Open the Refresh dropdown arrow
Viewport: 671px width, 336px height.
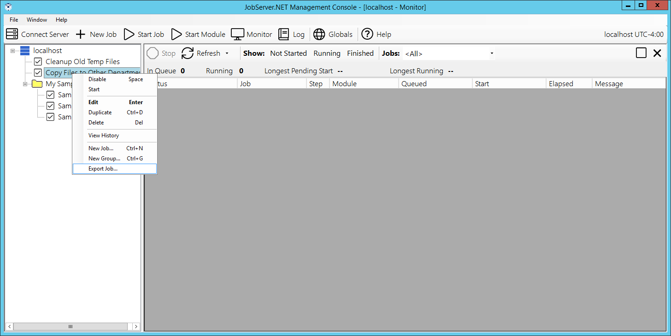pos(227,53)
